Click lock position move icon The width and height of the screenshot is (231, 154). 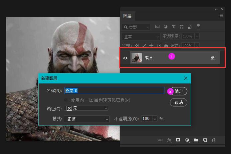pyautogui.click(x=151, y=45)
